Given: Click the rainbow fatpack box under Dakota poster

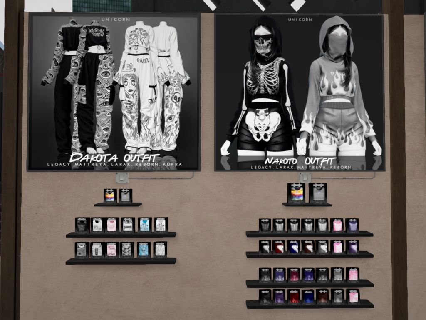Looking at the screenshot, I should 109,196.
